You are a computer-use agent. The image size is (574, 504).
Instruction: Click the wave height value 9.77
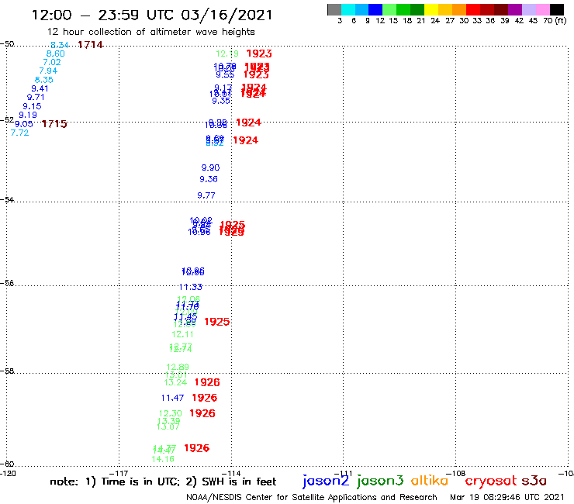click(206, 195)
